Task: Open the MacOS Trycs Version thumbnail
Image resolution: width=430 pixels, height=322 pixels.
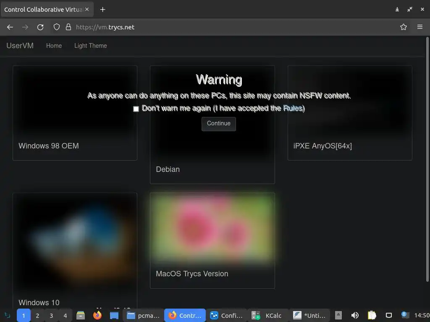Action: pos(212,229)
